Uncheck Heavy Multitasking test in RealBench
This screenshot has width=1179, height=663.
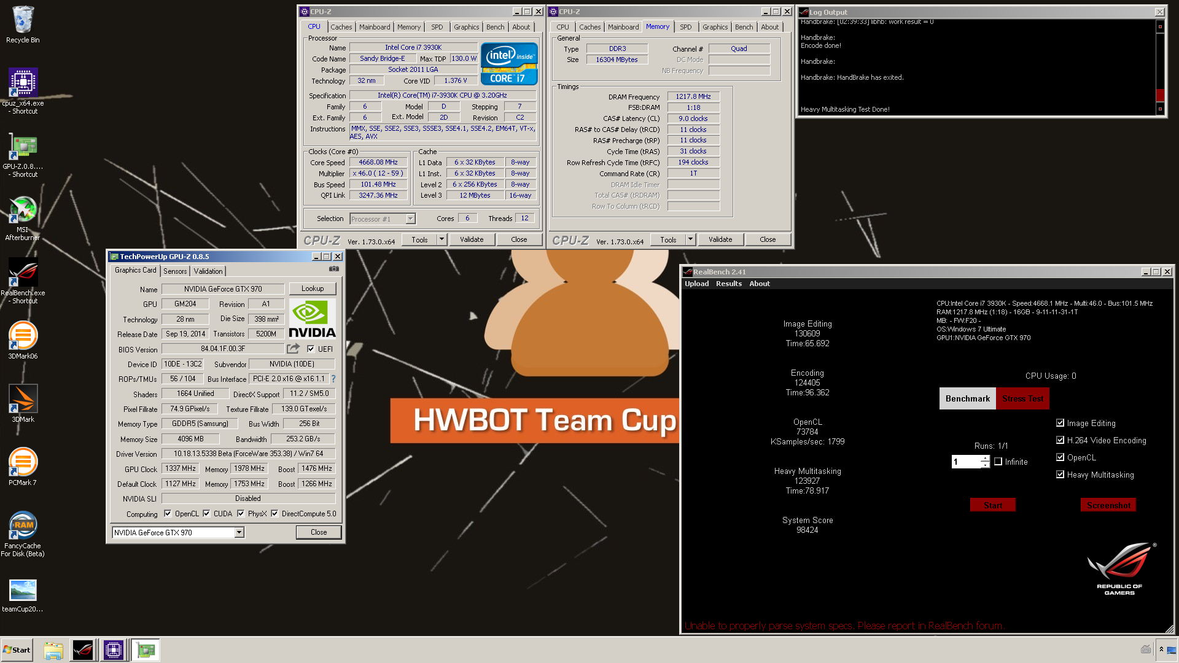pyautogui.click(x=1060, y=475)
